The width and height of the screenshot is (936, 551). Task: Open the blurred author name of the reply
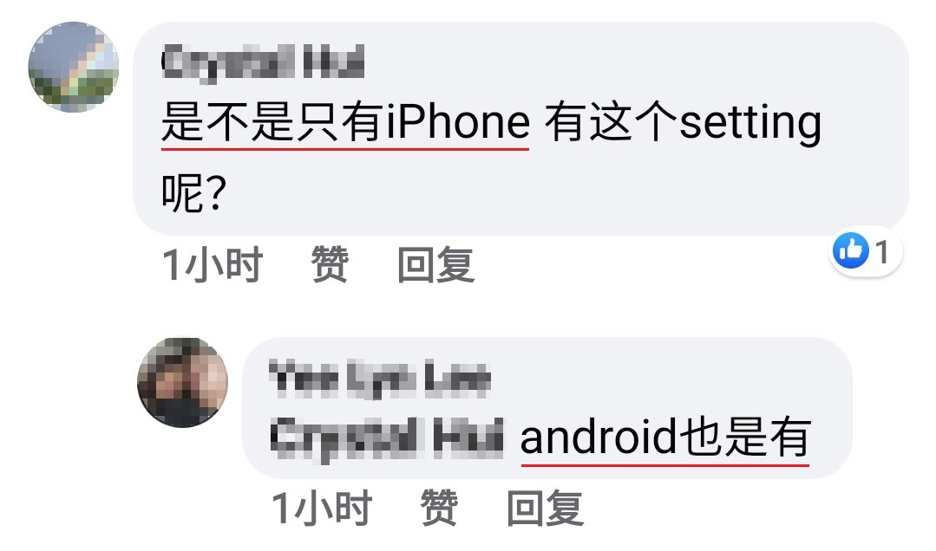pyautogui.click(x=380, y=378)
